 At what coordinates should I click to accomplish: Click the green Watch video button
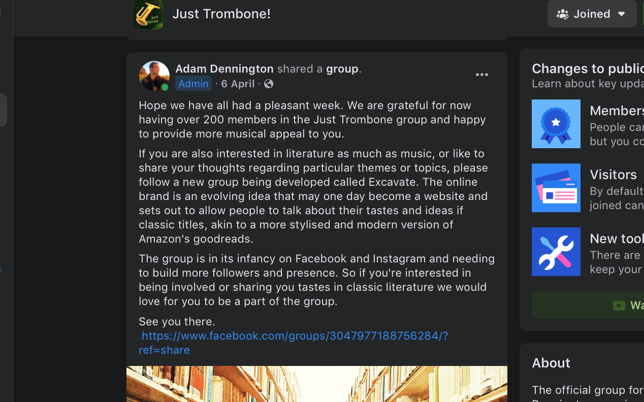[627, 305]
